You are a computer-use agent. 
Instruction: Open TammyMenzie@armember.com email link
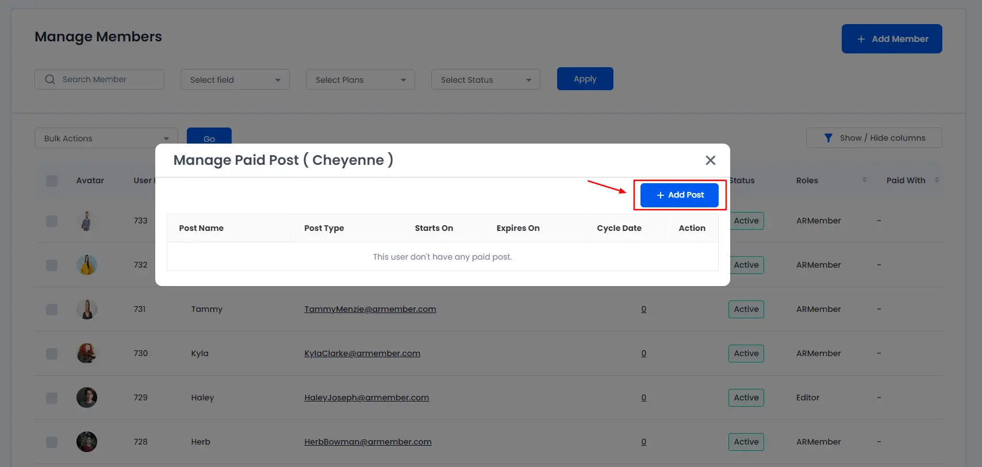[370, 309]
